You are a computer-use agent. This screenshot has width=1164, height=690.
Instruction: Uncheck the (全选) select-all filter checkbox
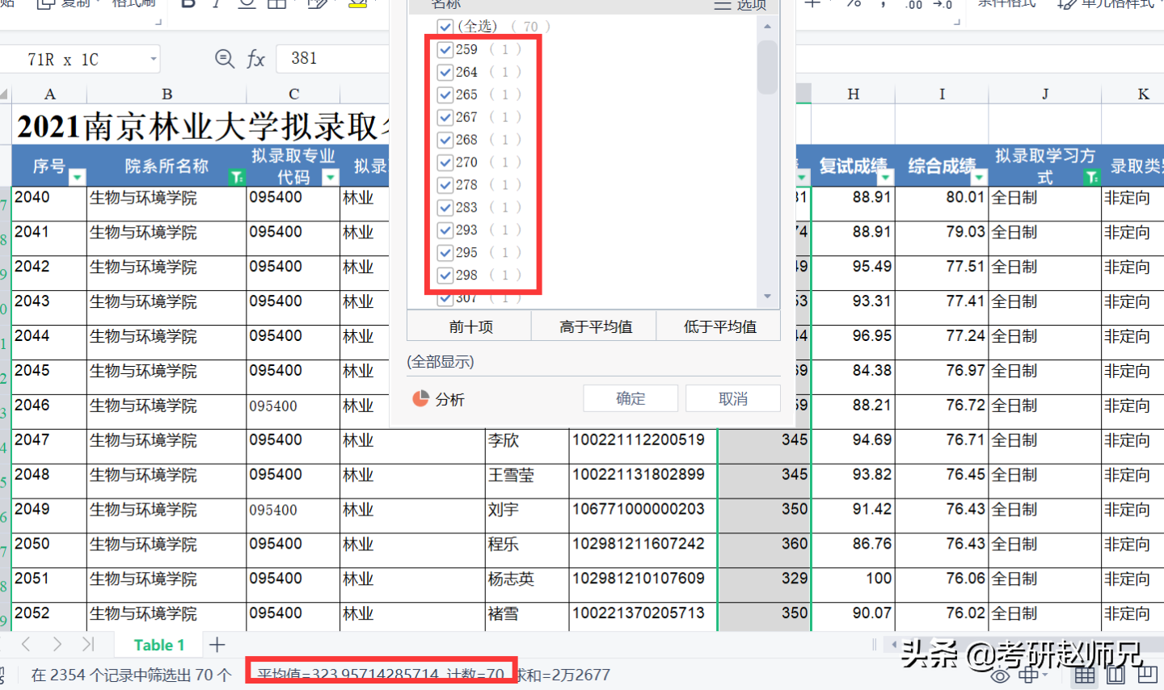tap(445, 26)
